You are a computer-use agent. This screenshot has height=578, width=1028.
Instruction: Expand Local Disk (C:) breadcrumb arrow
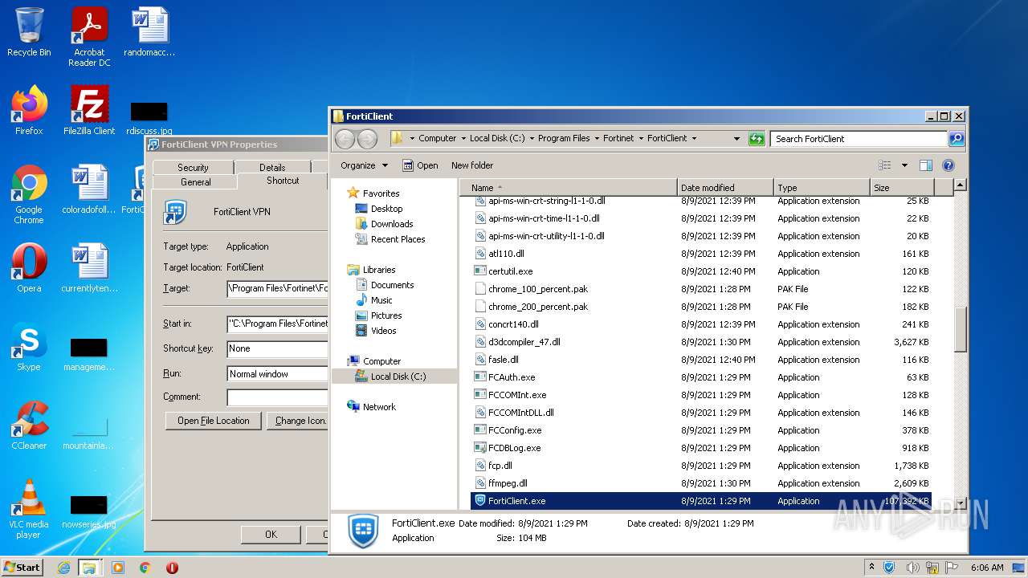[531, 138]
